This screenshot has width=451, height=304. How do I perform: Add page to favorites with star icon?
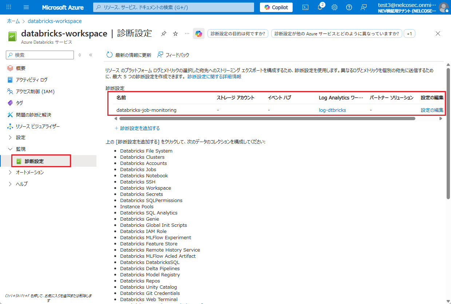pyautogui.click(x=175, y=33)
